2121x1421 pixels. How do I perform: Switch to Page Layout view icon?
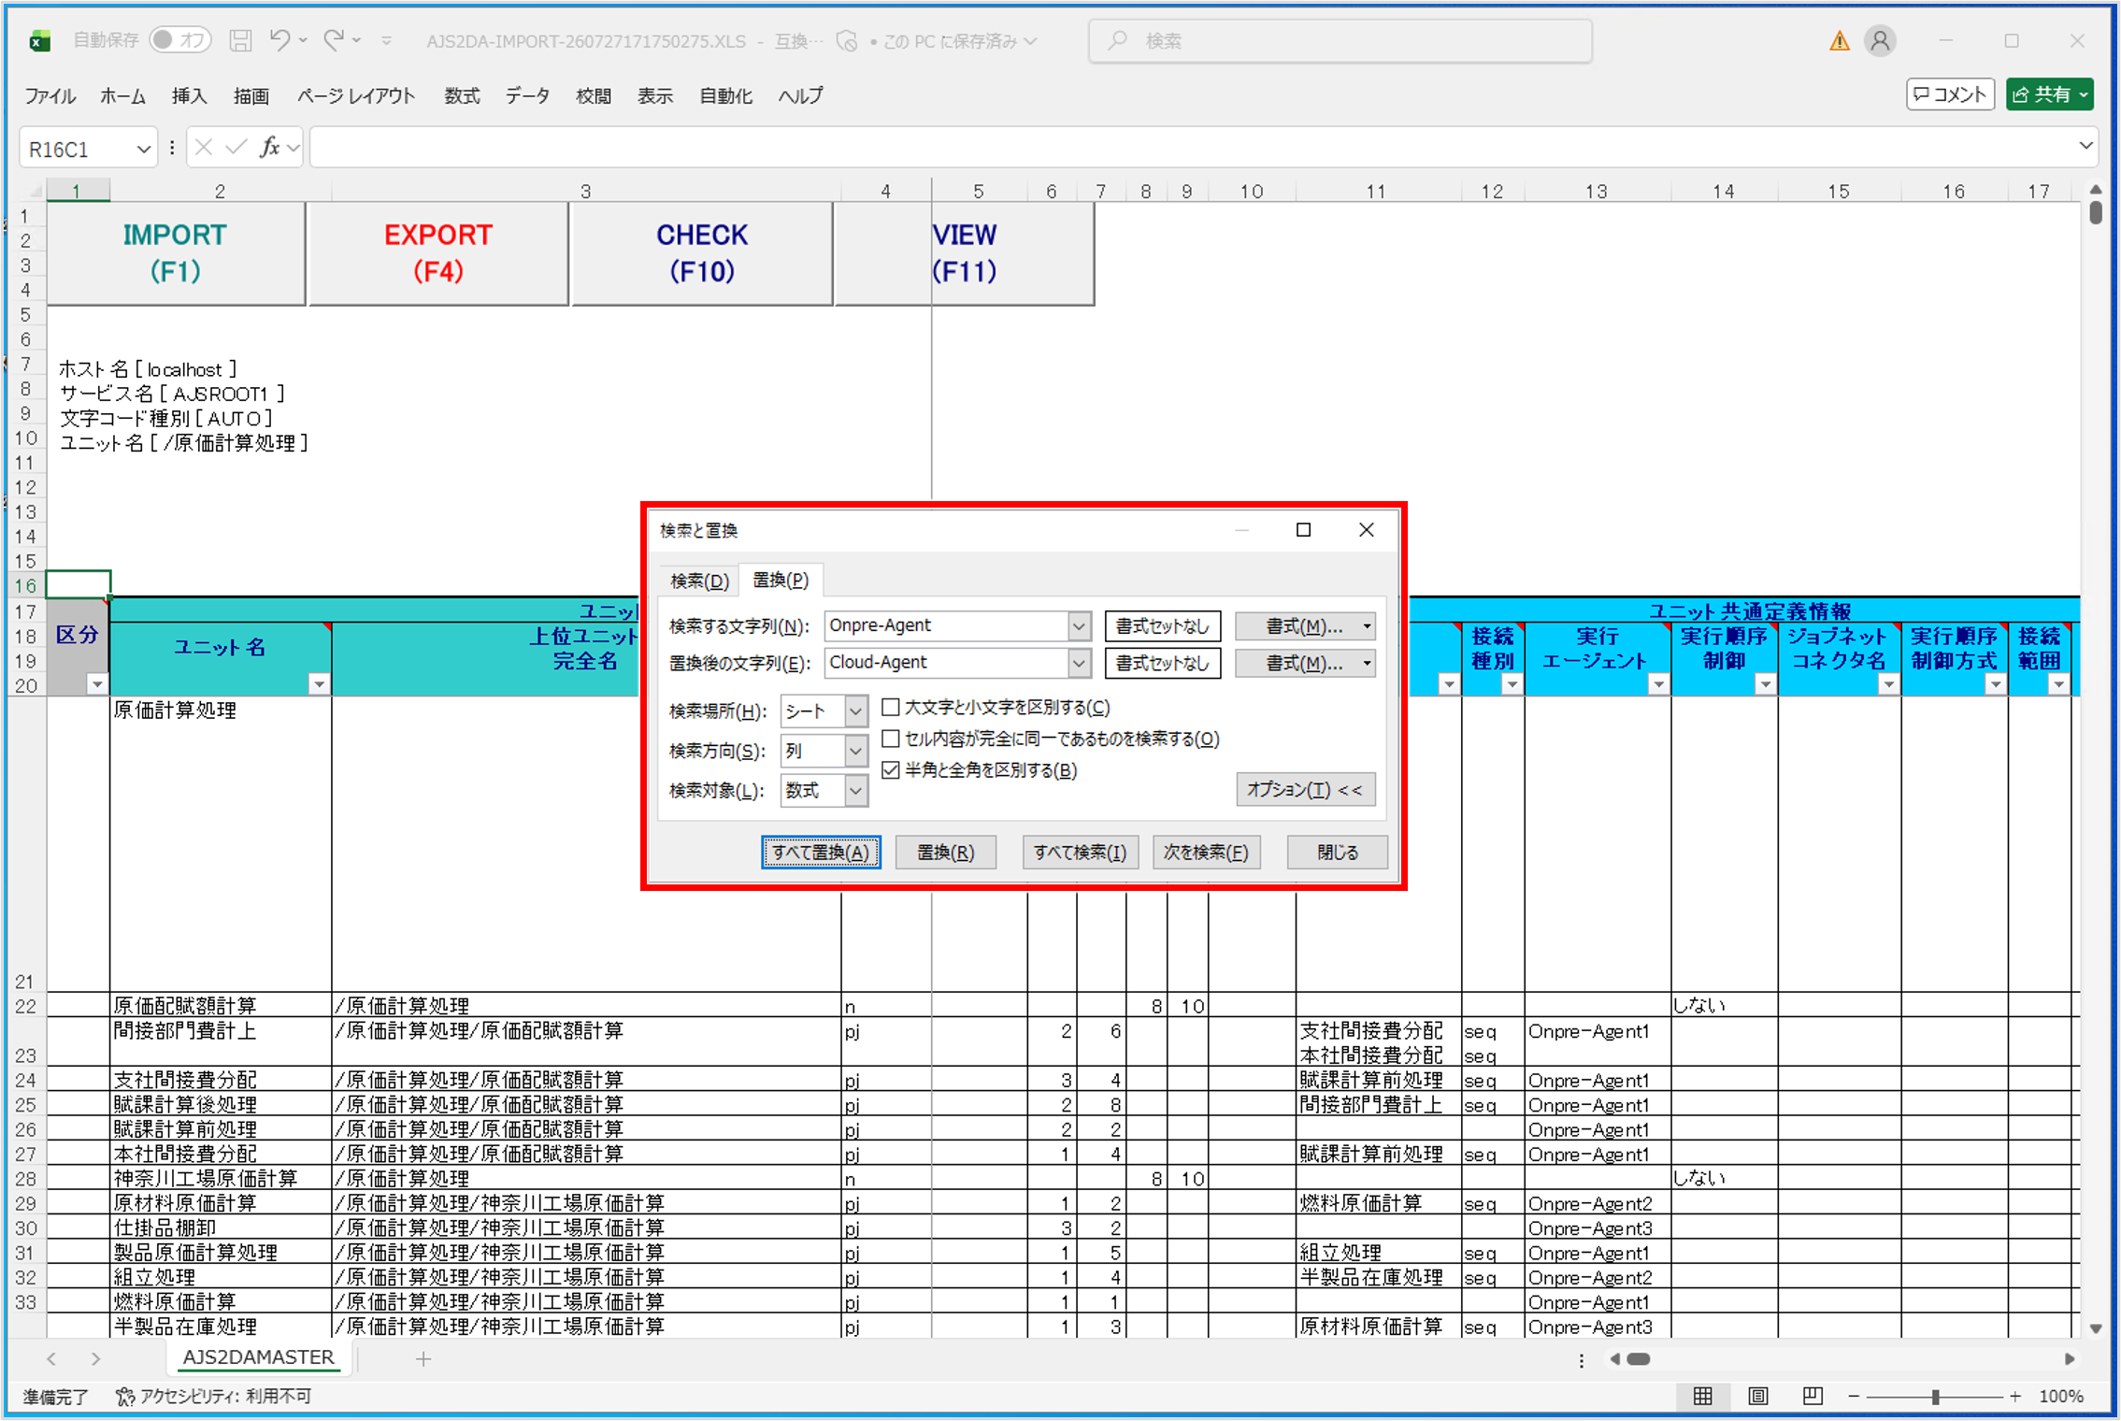1757,1396
